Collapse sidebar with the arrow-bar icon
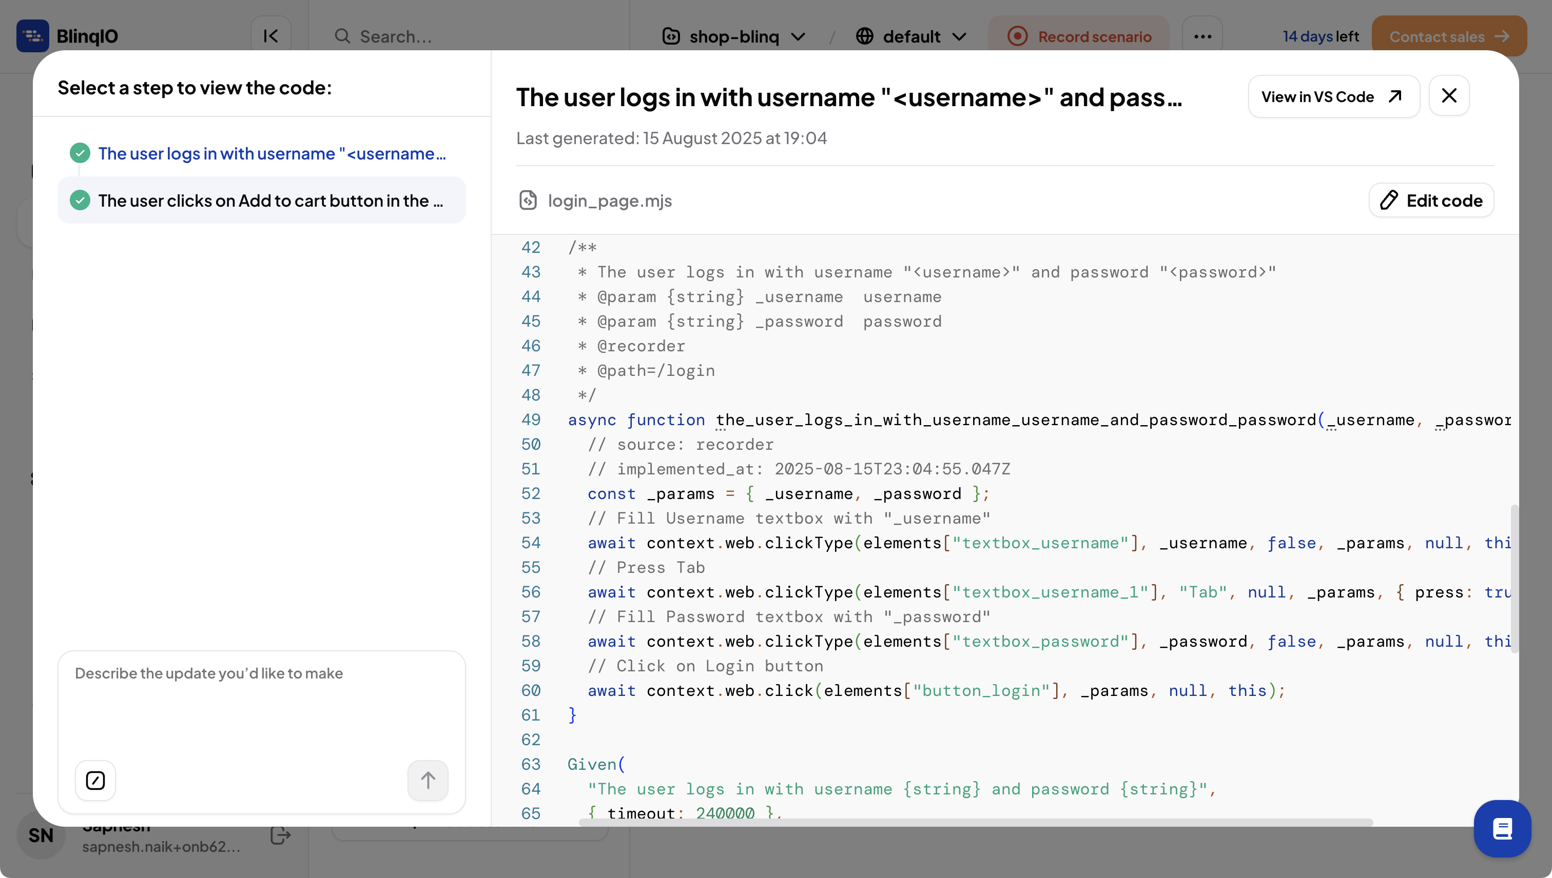The image size is (1552, 878). click(x=271, y=36)
